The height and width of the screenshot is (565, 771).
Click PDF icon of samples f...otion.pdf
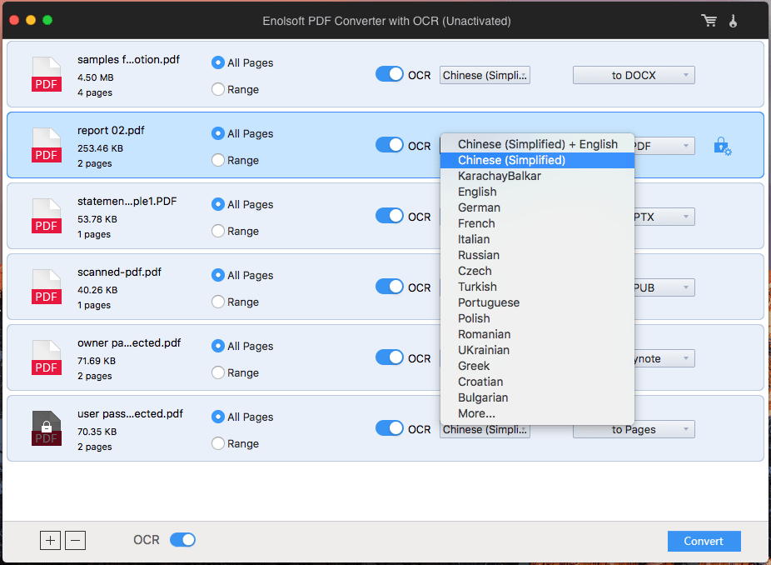(47, 74)
